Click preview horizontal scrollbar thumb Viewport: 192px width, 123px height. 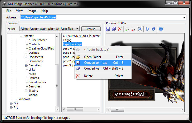117,110
